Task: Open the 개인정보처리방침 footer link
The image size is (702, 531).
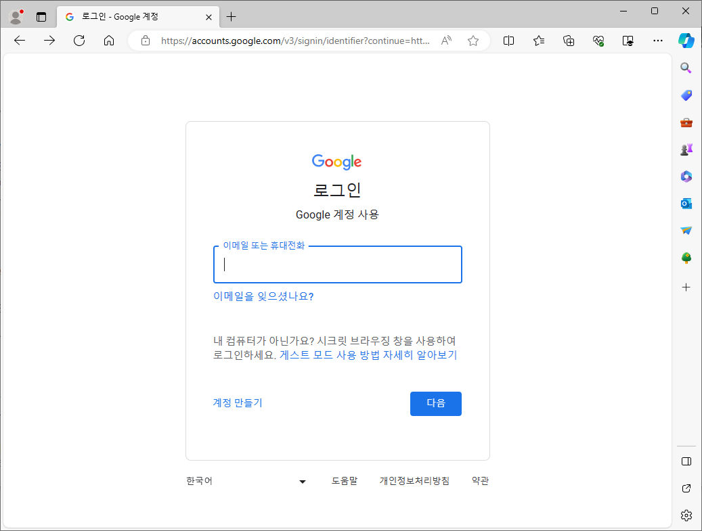Action: 414,481
